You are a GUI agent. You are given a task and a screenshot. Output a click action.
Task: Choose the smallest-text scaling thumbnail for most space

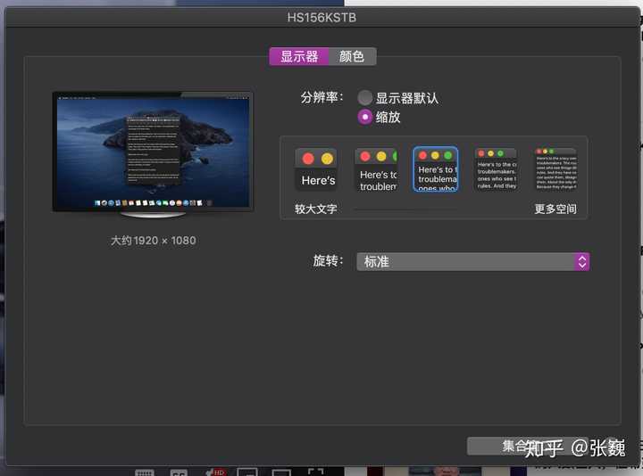point(556,169)
